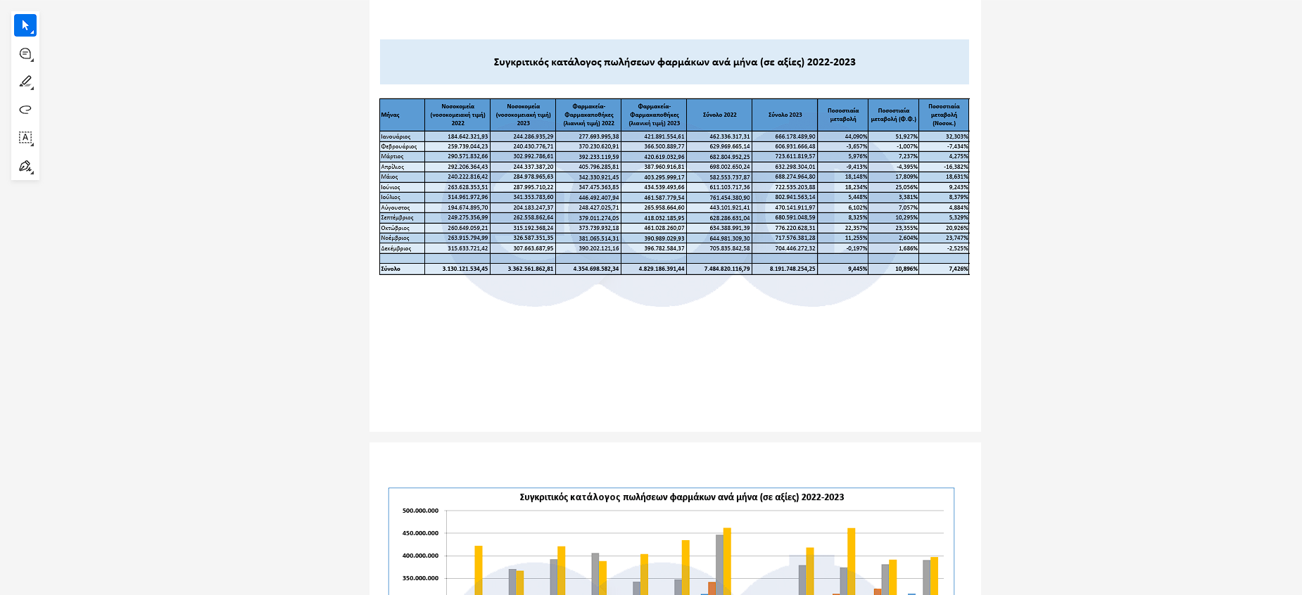The height and width of the screenshot is (595, 1302).
Task: Click the Ιούλιος row label
Action: click(x=391, y=197)
